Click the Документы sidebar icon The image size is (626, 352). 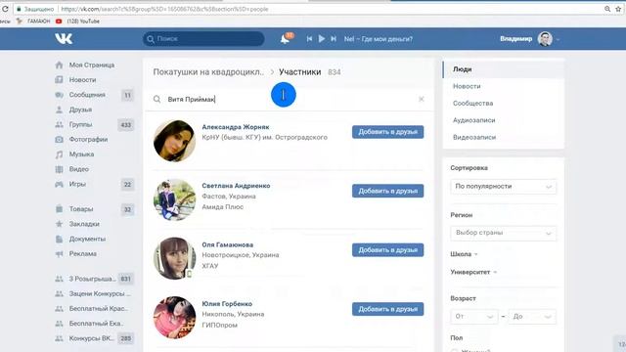(x=59, y=239)
